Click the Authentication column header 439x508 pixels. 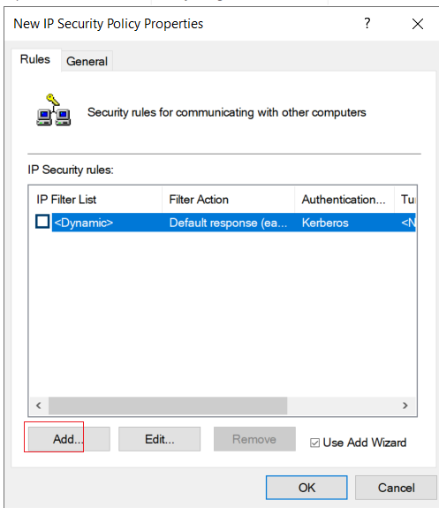pos(344,200)
